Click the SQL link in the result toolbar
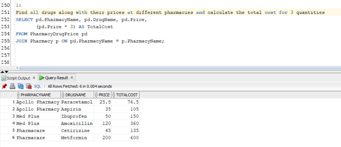Viewport: 341px width, 147px height. pos(38,86)
